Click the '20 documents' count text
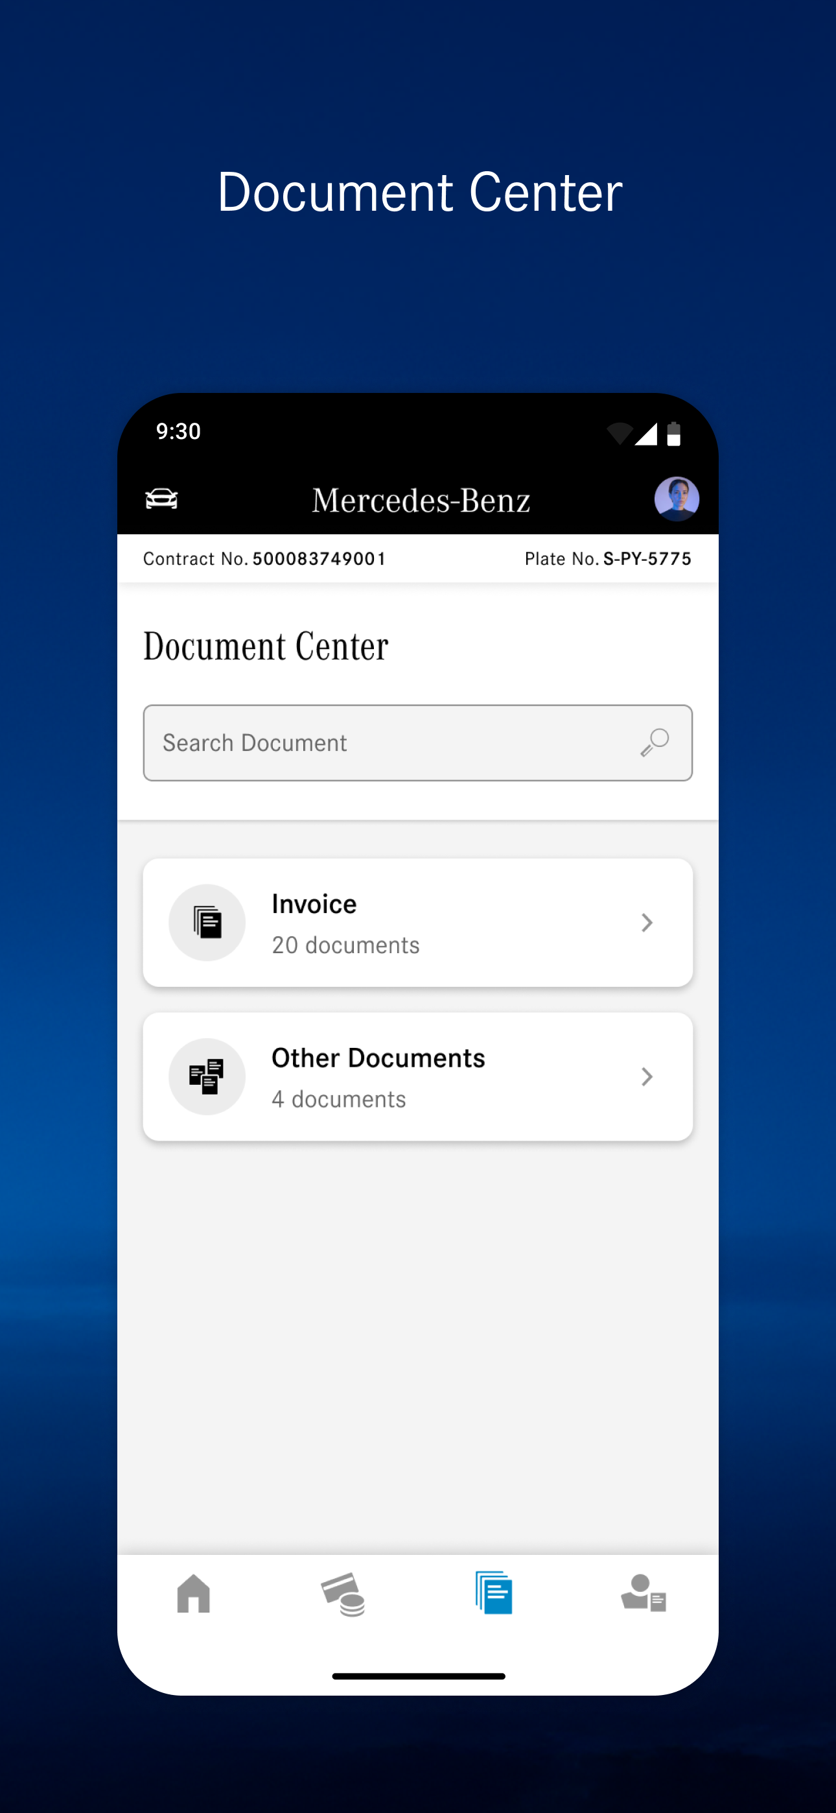 click(345, 945)
